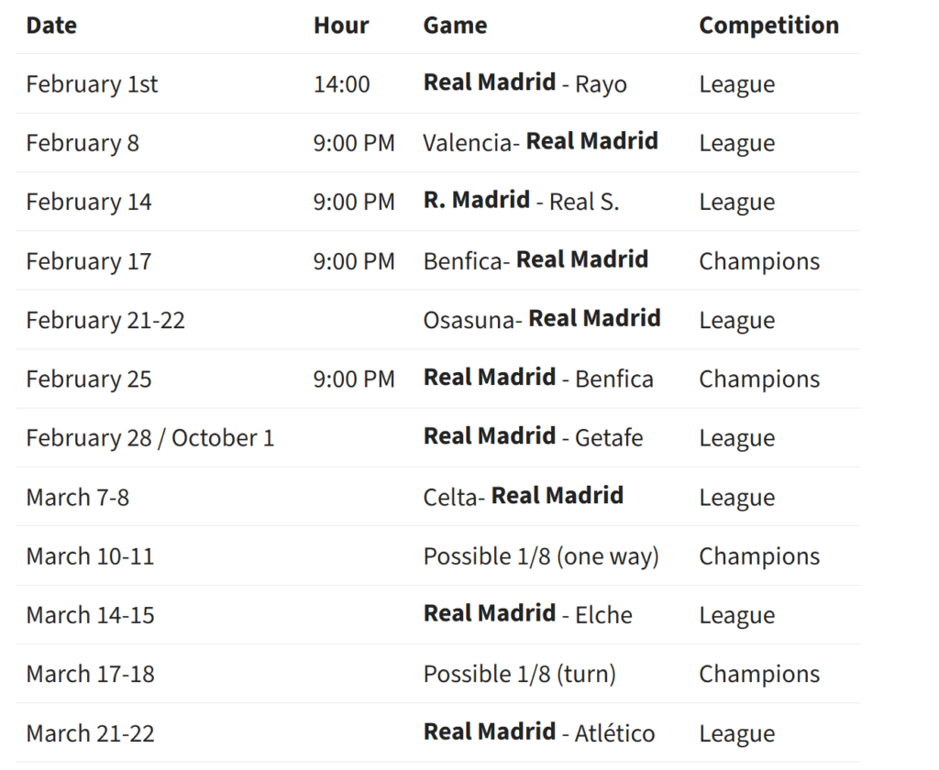Click the 14:00 hour cell
This screenshot has width=939, height=770.
point(341,84)
